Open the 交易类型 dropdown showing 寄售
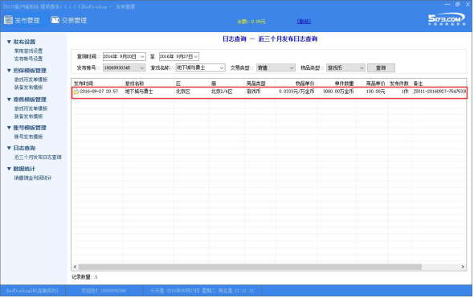This screenshot has height=298, width=474. [276, 67]
